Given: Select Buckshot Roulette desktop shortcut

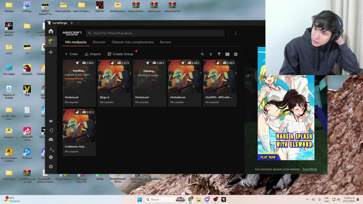Looking at the screenshot, I should click(9, 29).
